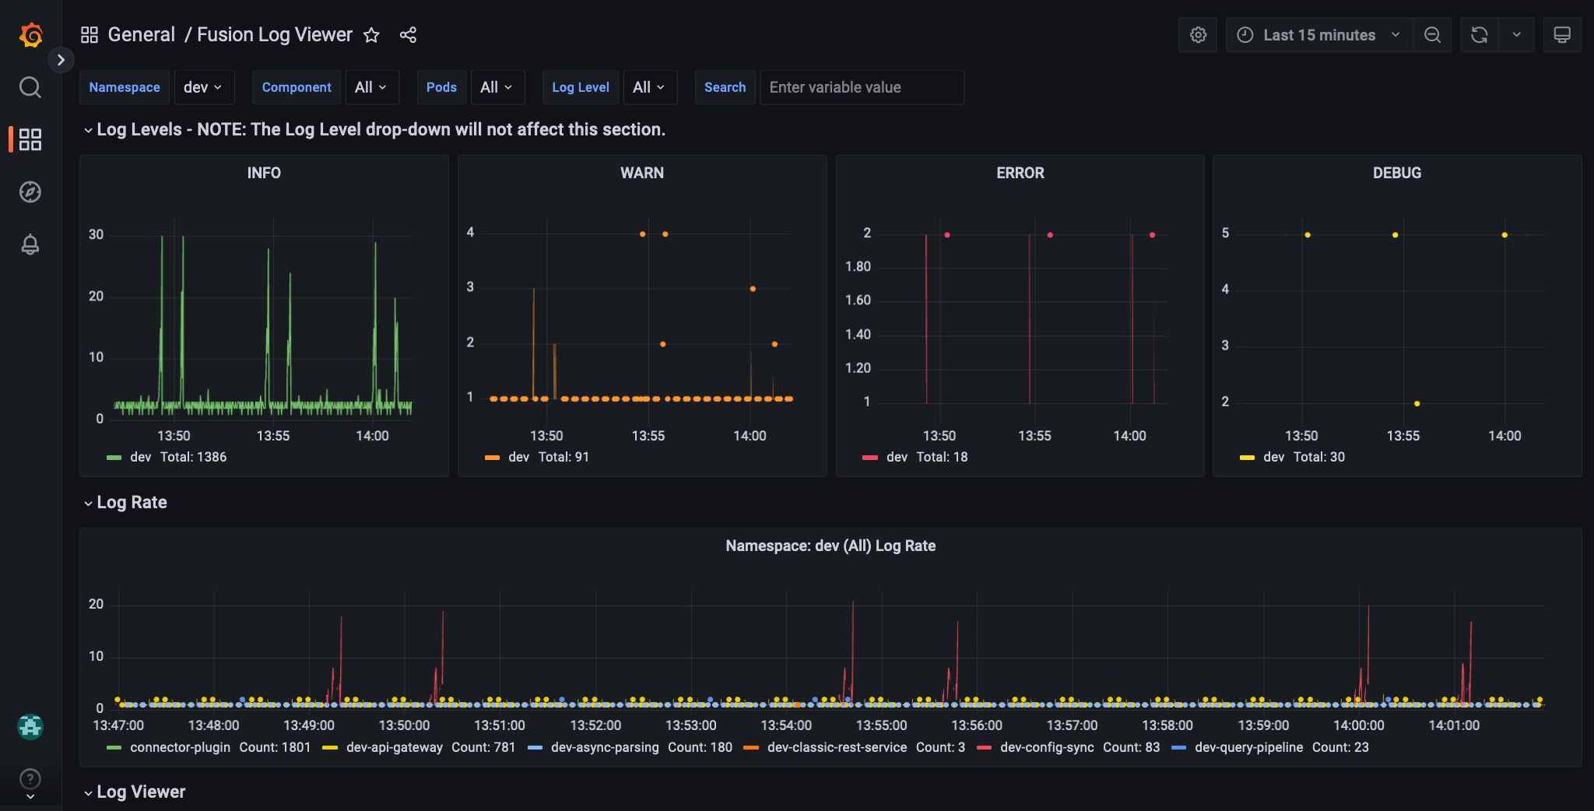Open Explore using the compass icon
The width and height of the screenshot is (1594, 811).
coord(30,192)
